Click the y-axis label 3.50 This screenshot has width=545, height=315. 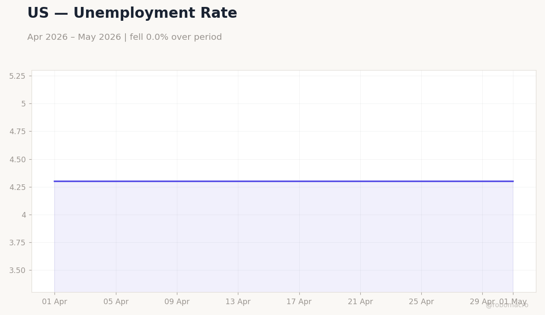tap(17, 270)
